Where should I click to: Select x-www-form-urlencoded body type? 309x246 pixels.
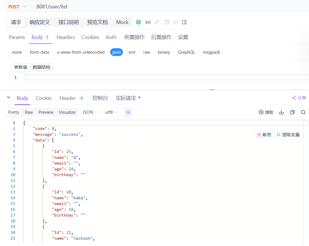point(81,52)
